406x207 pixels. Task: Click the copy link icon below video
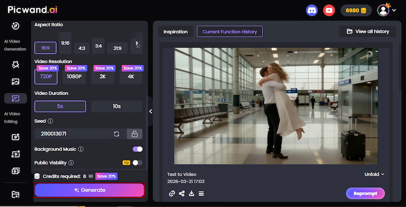(172, 193)
